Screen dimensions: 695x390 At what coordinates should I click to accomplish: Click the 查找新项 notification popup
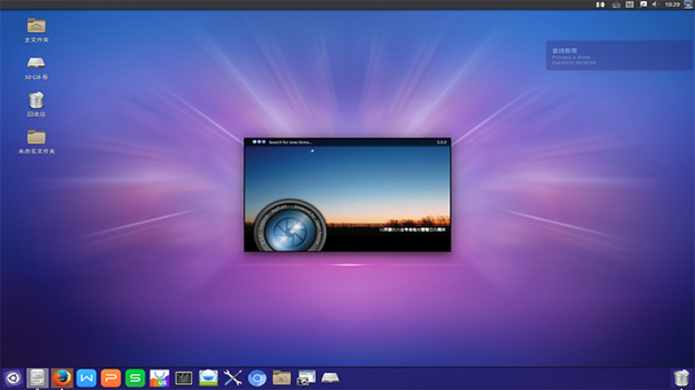pyautogui.click(x=619, y=55)
